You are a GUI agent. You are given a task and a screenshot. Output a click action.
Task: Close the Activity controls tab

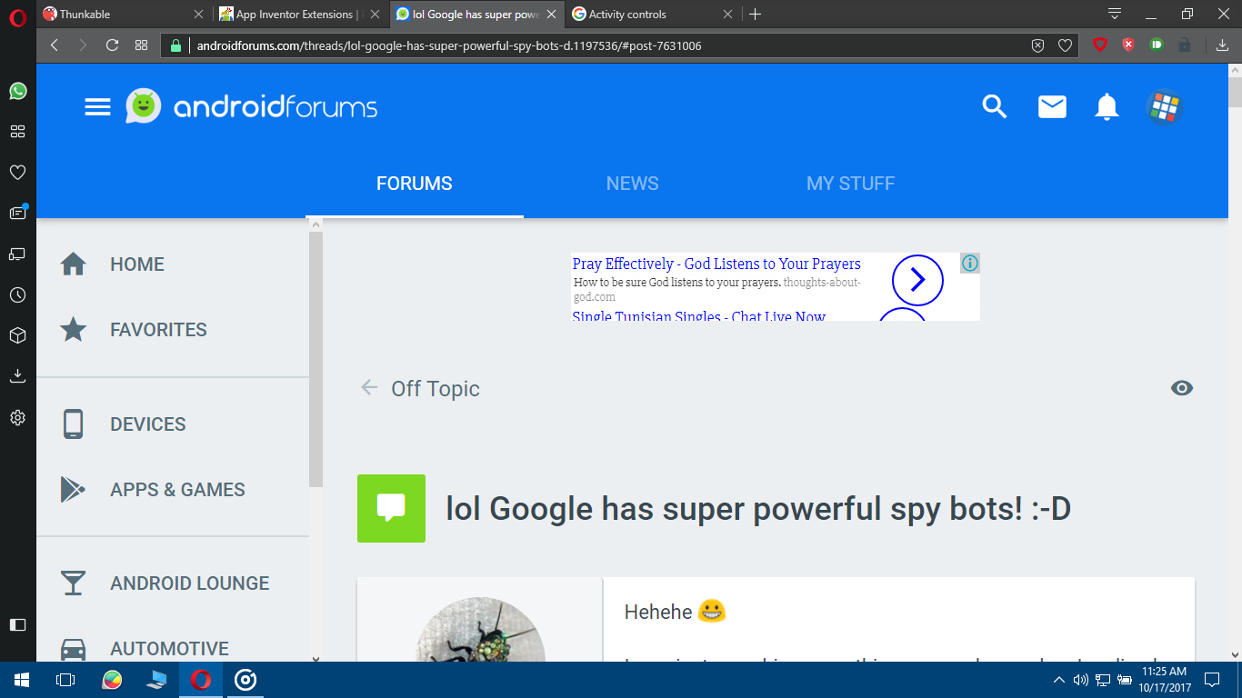pos(727,14)
